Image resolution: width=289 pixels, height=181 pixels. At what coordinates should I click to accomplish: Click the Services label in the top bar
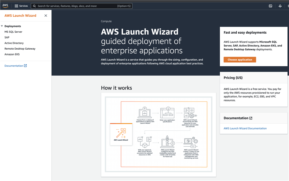coord(23,6)
